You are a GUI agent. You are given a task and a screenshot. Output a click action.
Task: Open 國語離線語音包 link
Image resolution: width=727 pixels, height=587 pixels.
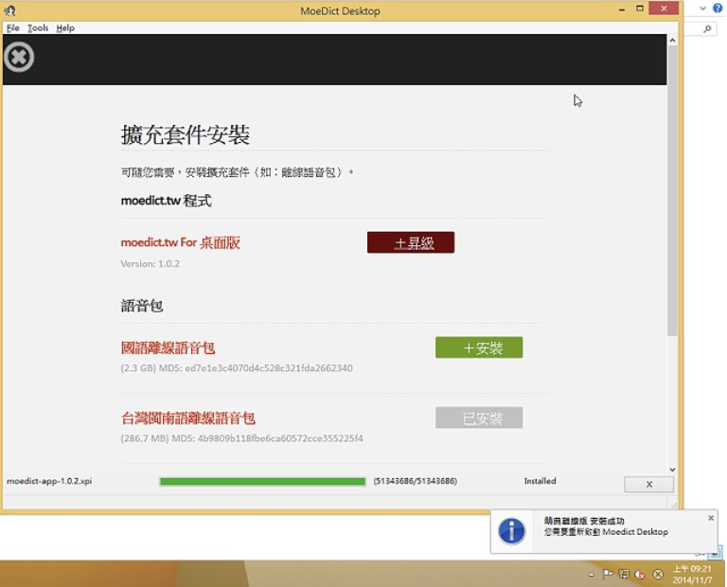pos(168,347)
